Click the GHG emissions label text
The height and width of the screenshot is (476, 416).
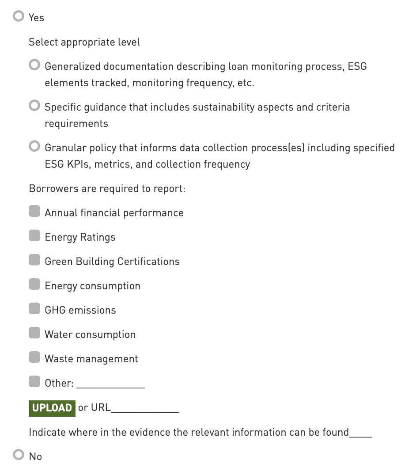80,310
